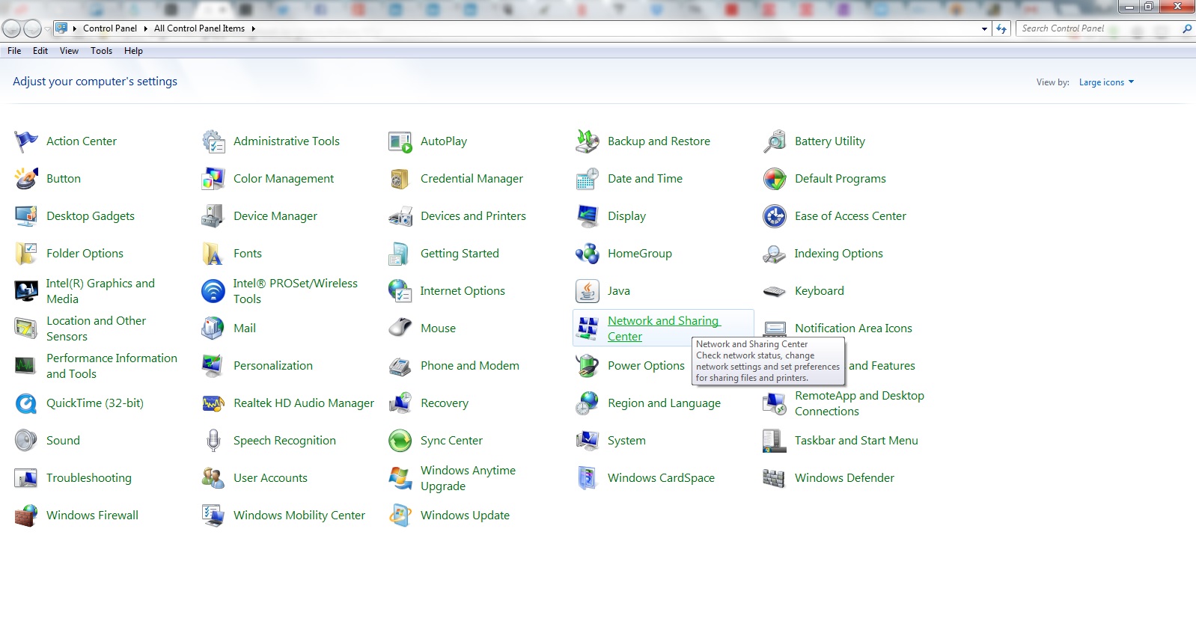The height and width of the screenshot is (642, 1196).
Task: Click the System link
Action: point(626,441)
